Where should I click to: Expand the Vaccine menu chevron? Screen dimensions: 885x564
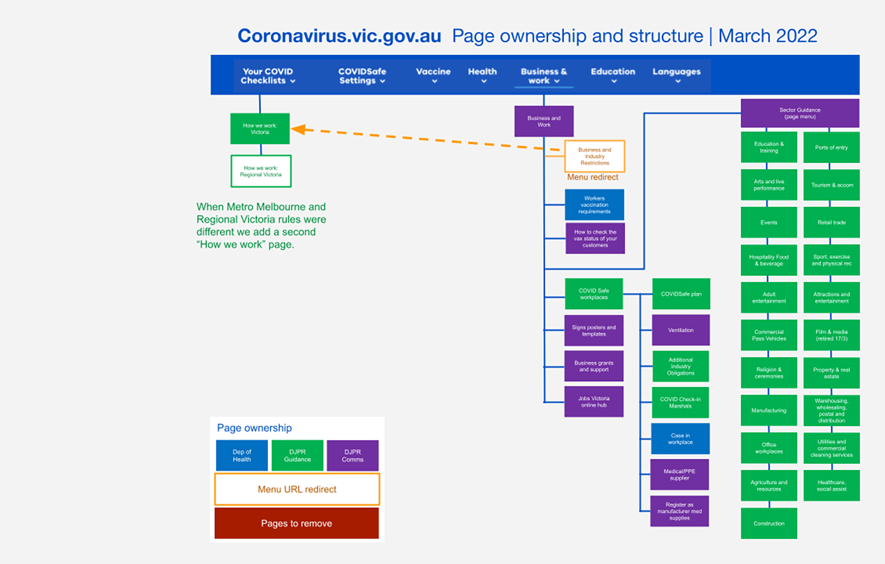click(x=434, y=81)
